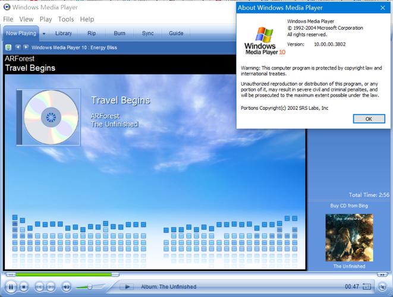Screen dimensions: 393x297
Task: Expand the Now Playing dropdown arrow
Action: tap(43, 34)
